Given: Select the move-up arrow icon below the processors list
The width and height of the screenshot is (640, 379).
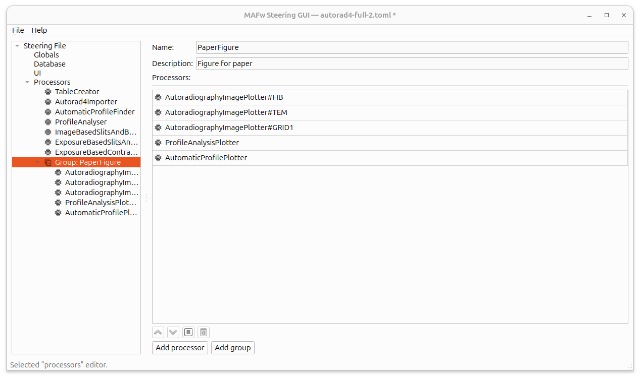Looking at the screenshot, I should [158, 332].
